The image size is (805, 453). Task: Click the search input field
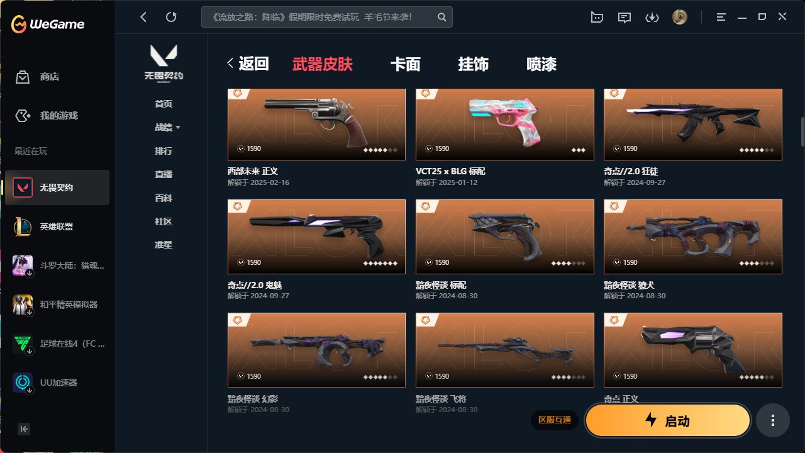[319, 17]
